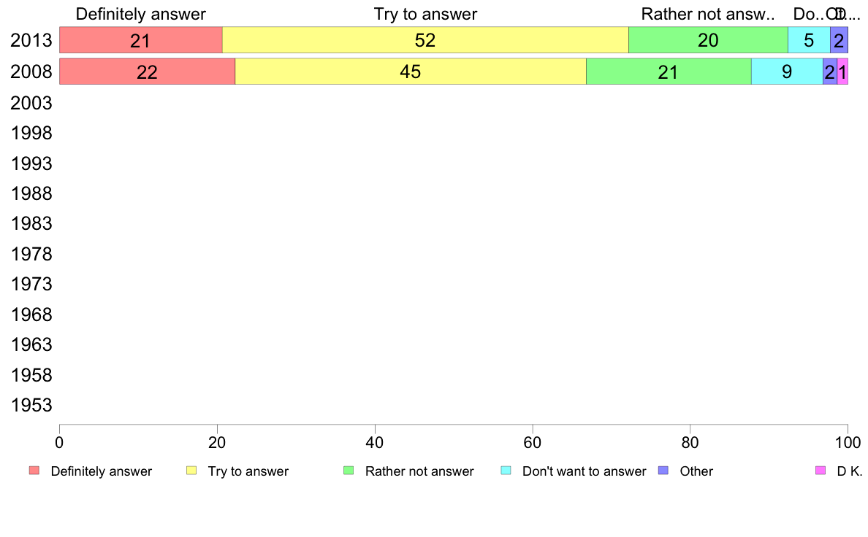The height and width of the screenshot is (537, 868).
Task: Select the 2008 yellow segment showing 45
Action: [411, 72]
